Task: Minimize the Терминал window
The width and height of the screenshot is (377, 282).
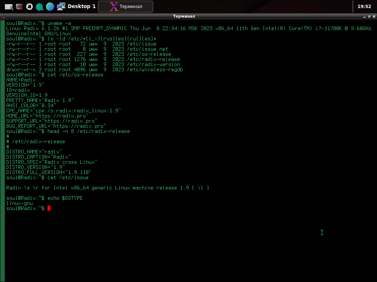Action: [364, 17]
